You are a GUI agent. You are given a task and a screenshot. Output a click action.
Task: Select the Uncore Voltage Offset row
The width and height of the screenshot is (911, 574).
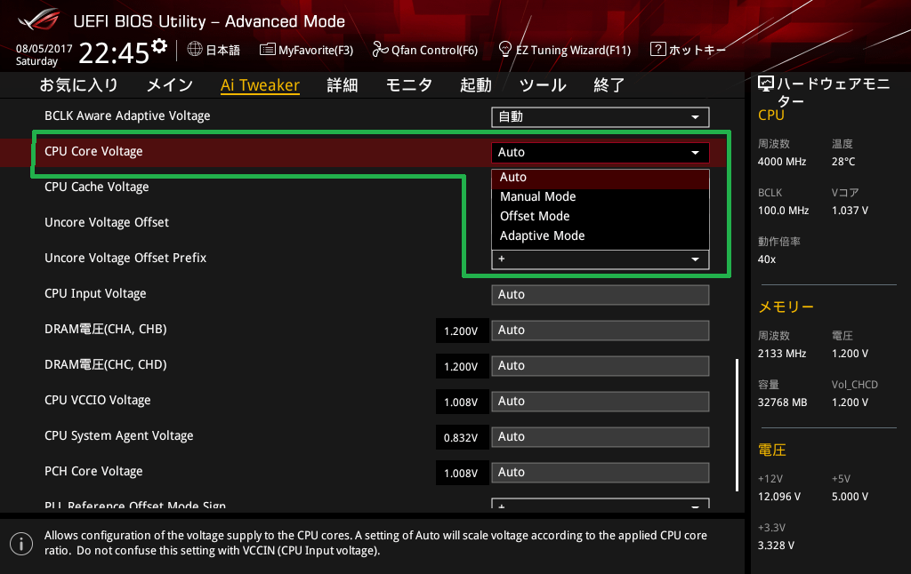[x=107, y=222]
